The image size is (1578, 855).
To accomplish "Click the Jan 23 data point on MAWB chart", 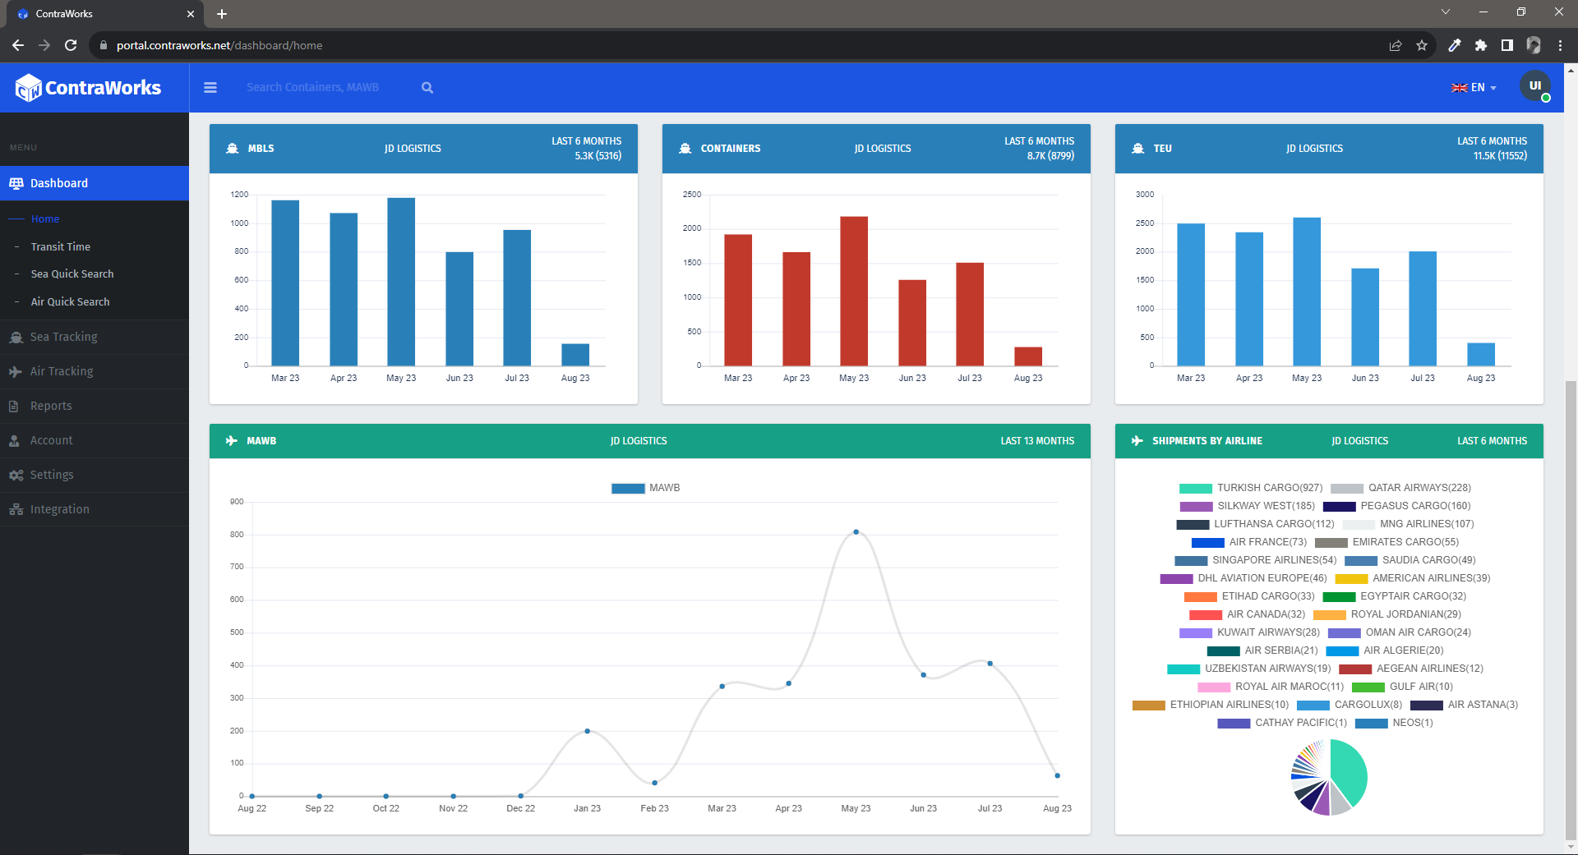I will (587, 731).
